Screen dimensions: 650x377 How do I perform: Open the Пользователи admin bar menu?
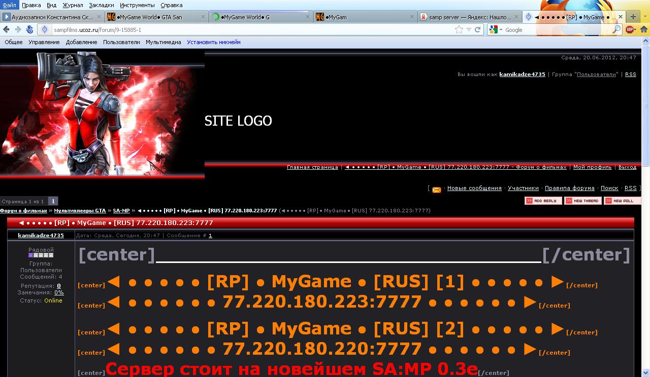tap(121, 42)
